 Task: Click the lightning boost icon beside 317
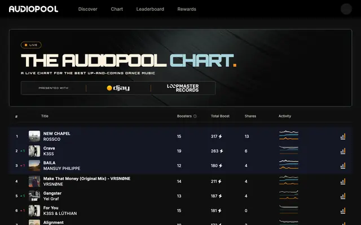[221, 136]
